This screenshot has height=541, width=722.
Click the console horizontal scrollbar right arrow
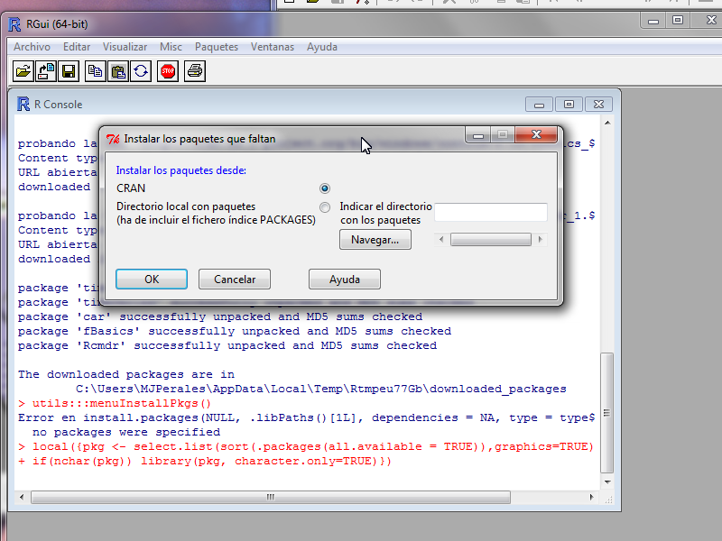click(x=592, y=498)
